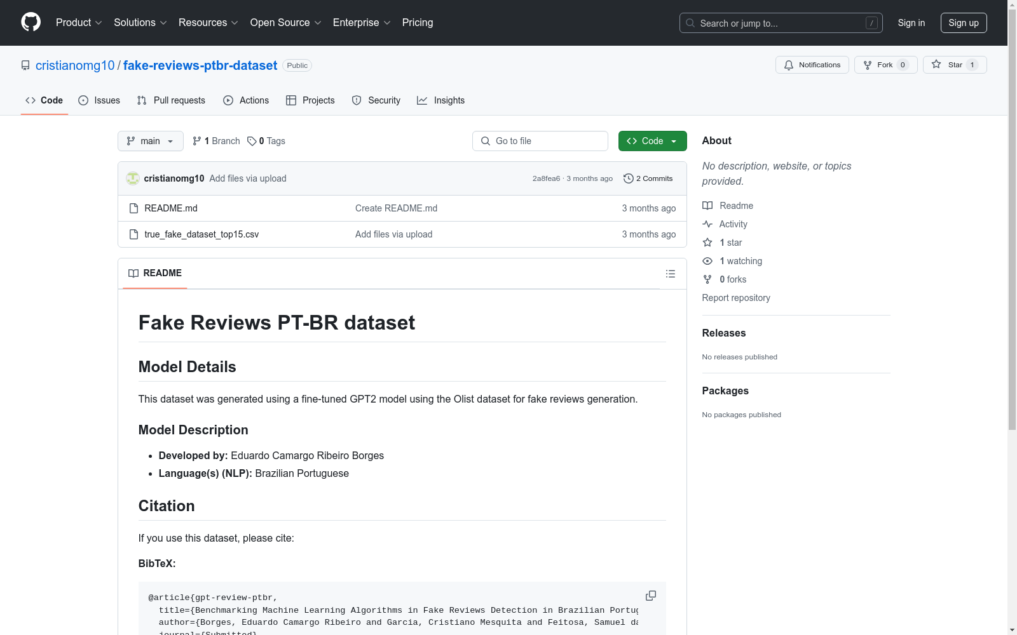This screenshot has width=1017, height=635.
Task: Expand the Solutions menu
Action: point(140,23)
